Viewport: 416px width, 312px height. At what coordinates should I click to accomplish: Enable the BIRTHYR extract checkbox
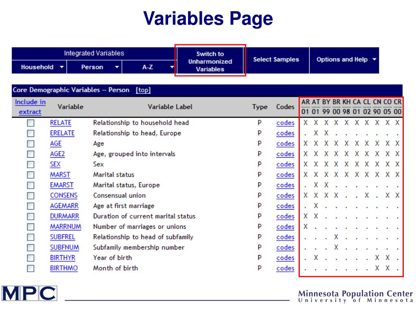(x=31, y=258)
